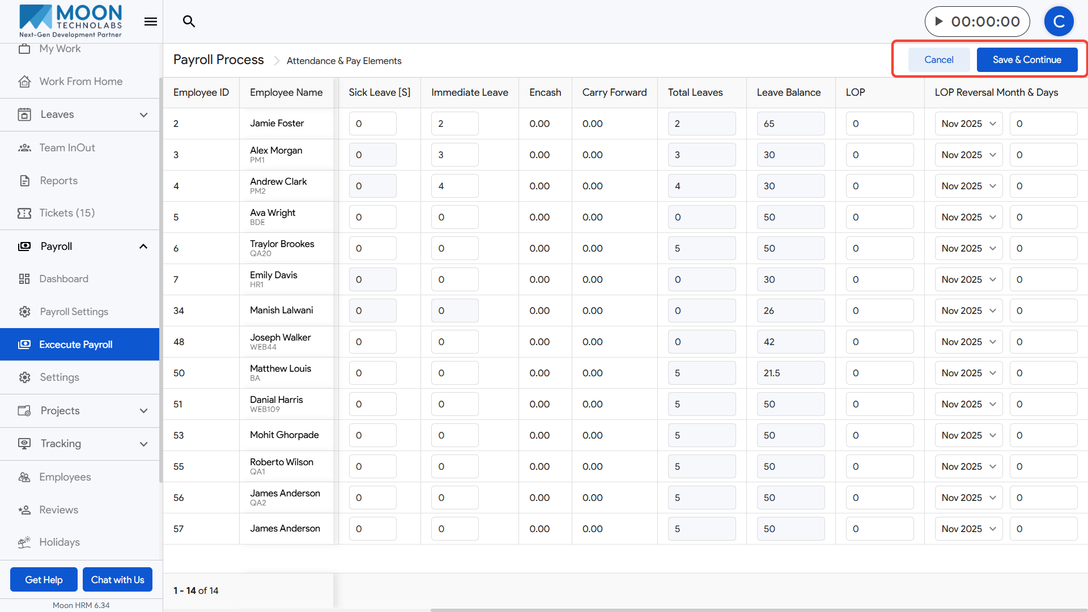Open Employees in sidebar
Image resolution: width=1088 pixels, height=612 pixels.
[65, 477]
